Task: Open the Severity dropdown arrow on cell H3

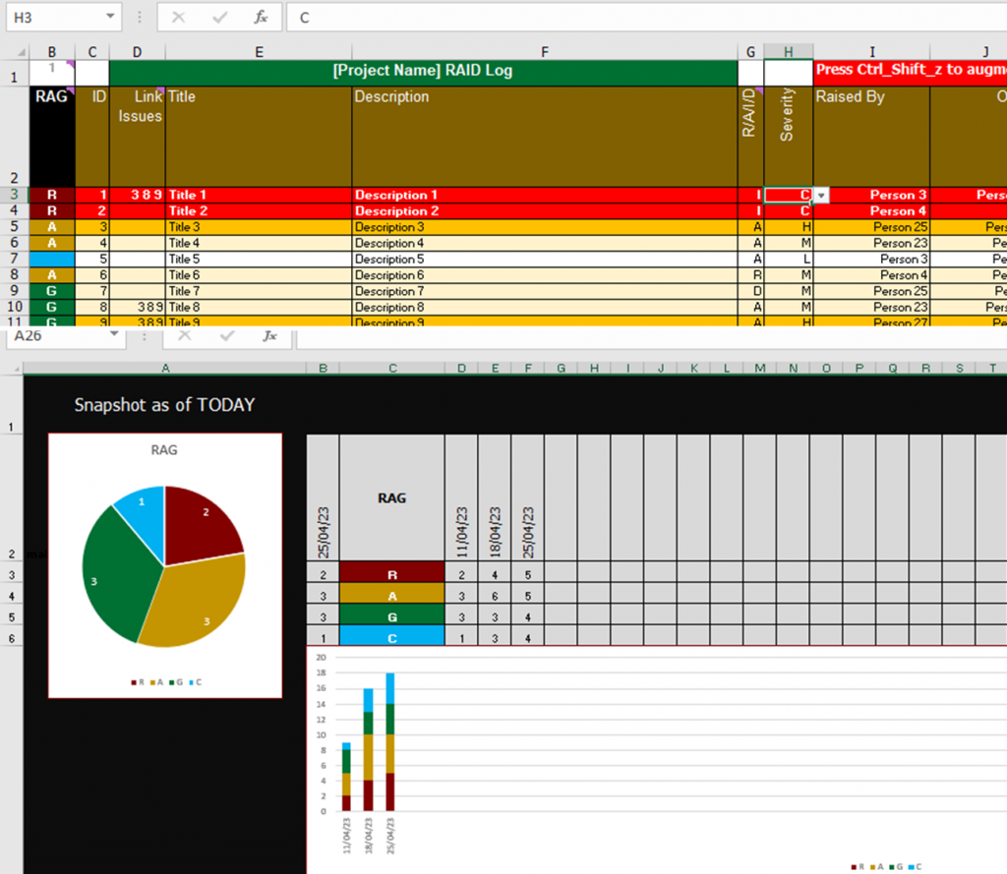Action: 822,196
